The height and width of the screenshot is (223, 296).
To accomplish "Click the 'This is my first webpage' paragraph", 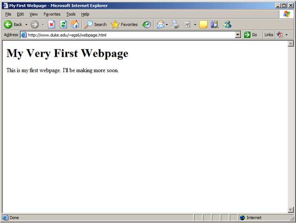I will [62, 70].
